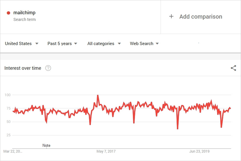Click the share icon for the chart
The height and width of the screenshot is (161, 241).
[233, 68]
